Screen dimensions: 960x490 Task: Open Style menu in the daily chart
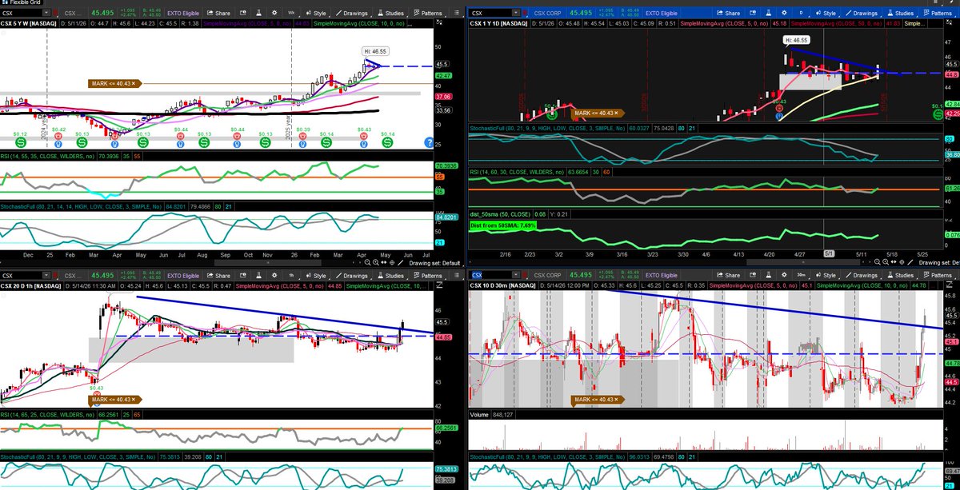tap(825, 14)
